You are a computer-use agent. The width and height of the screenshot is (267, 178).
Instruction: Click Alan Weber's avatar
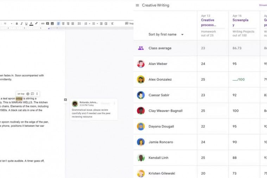pos(141,64)
